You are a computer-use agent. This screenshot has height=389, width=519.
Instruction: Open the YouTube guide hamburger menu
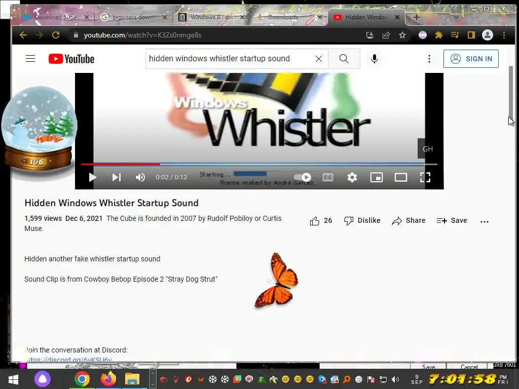pos(30,59)
